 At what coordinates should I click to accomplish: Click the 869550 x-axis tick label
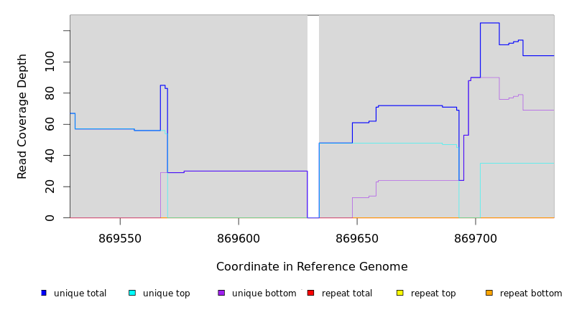(x=120, y=238)
